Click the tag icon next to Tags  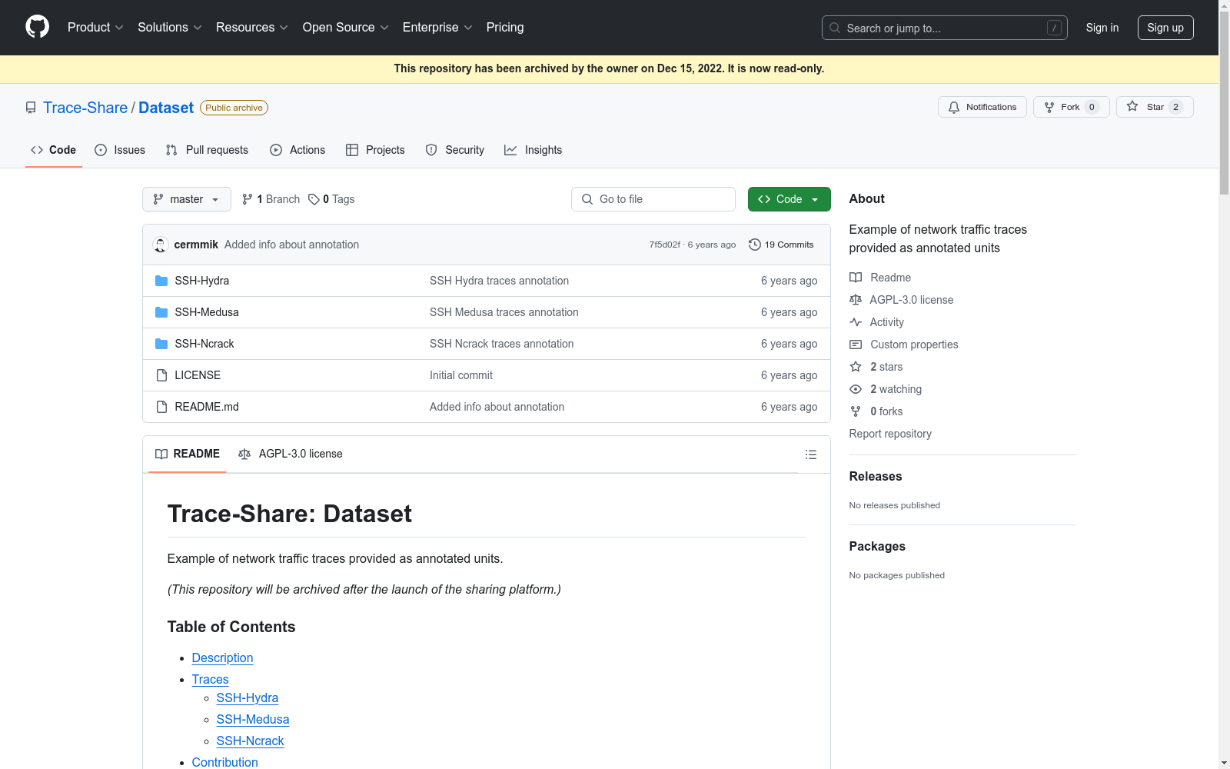point(314,199)
